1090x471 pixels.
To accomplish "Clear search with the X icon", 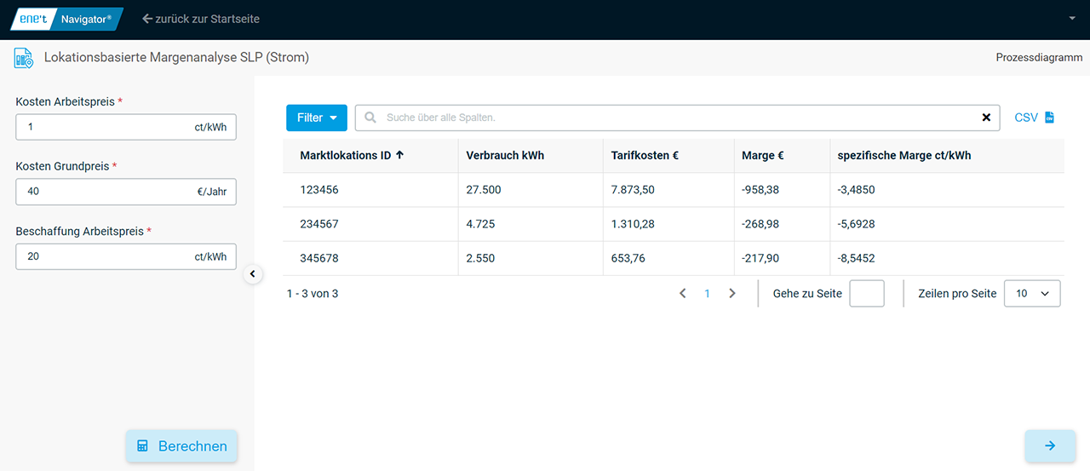I will click(x=986, y=118).
